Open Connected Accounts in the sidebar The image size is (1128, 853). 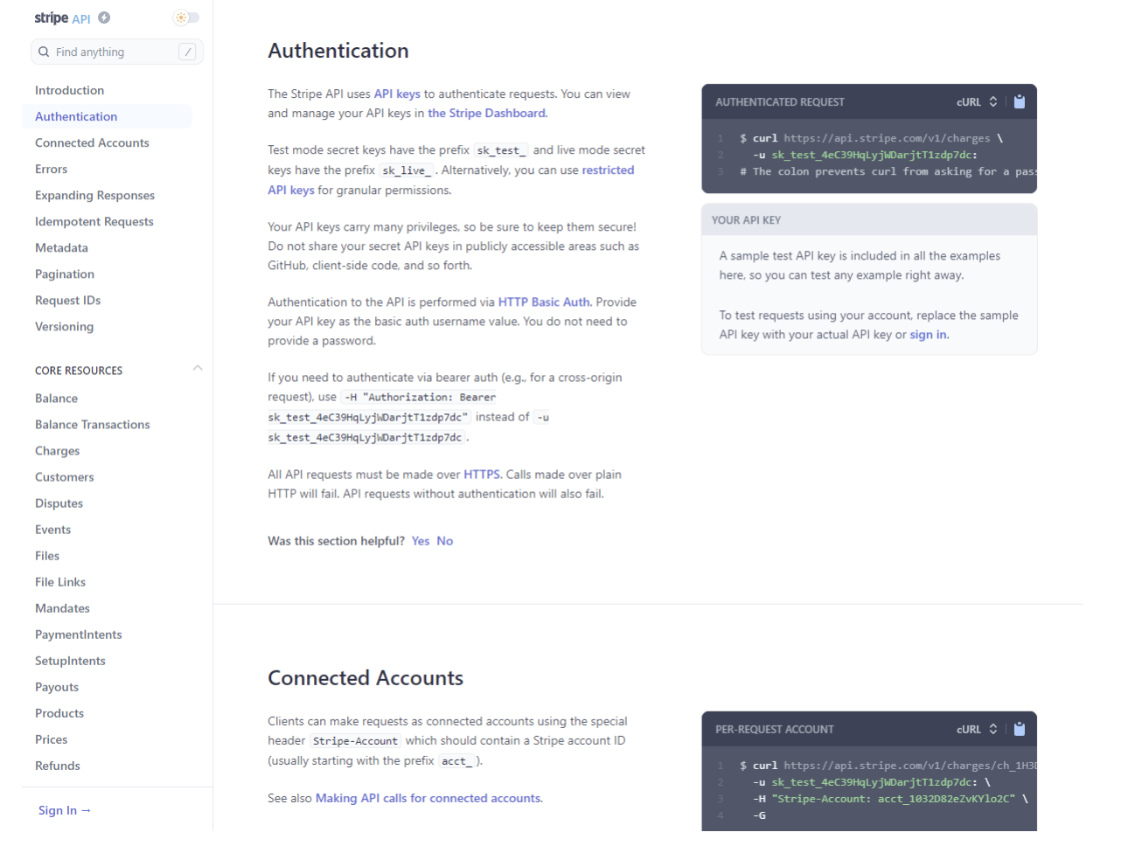[92, 143]
